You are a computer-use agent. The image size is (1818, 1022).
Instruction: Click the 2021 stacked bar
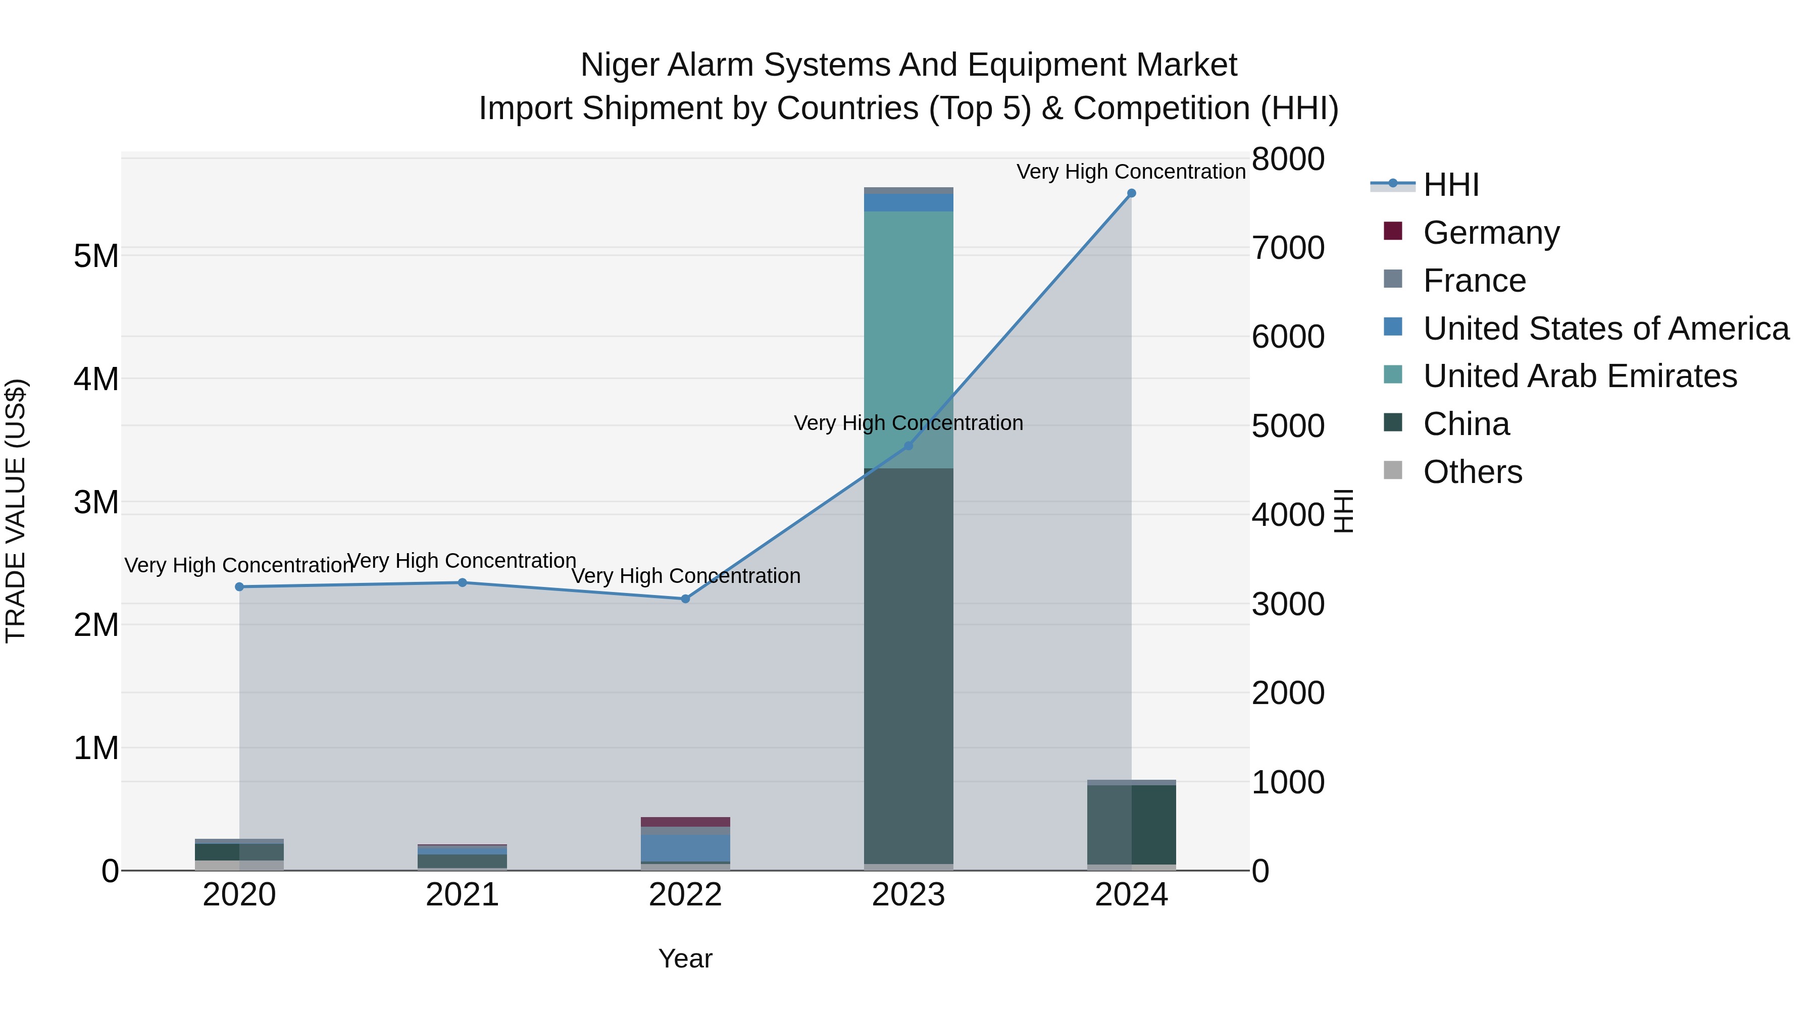(x=462, y=857)
